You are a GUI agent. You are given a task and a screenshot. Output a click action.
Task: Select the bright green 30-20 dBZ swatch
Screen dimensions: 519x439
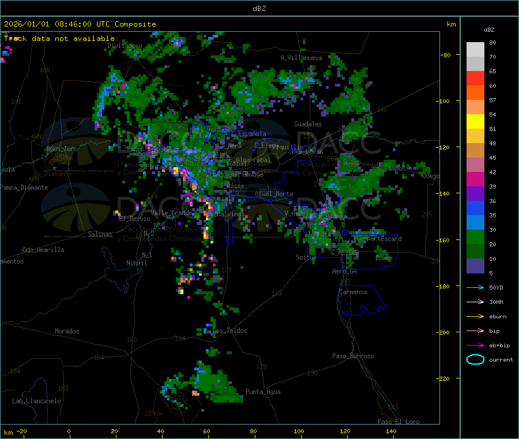pyautogui.click(x=475, y=237)
